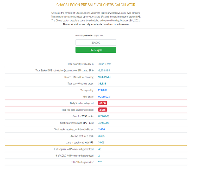Select Your share value 0.205502%
The height and width of the screenshot is (178, 200).
click(x=104, y=97)
